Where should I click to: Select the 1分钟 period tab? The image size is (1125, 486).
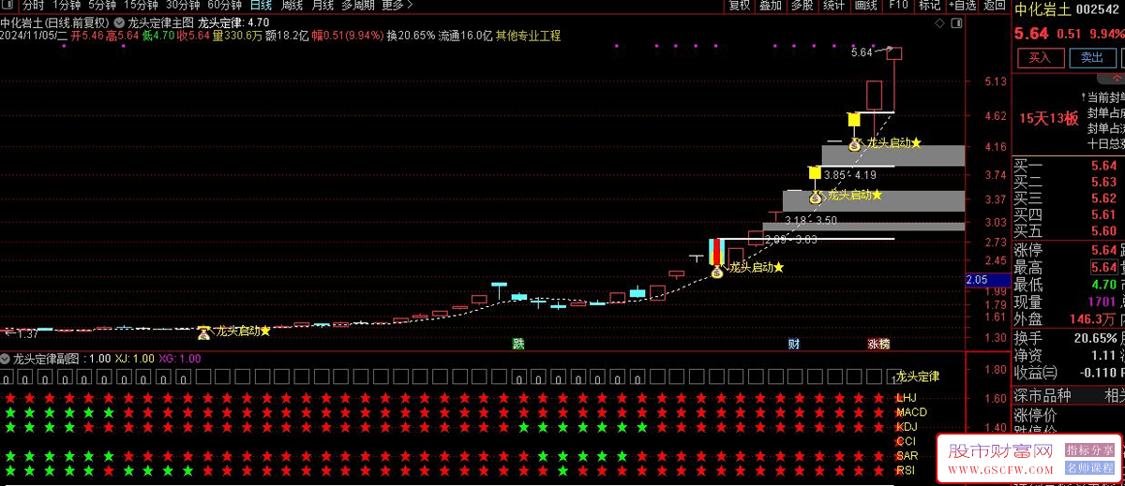pyautogui.click(x=66, y=6)
